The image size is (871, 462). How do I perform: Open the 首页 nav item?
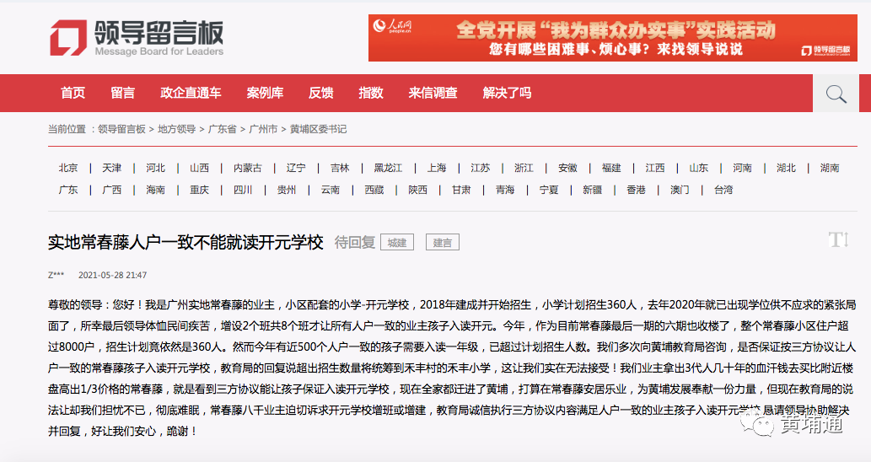tap(73, 93)
